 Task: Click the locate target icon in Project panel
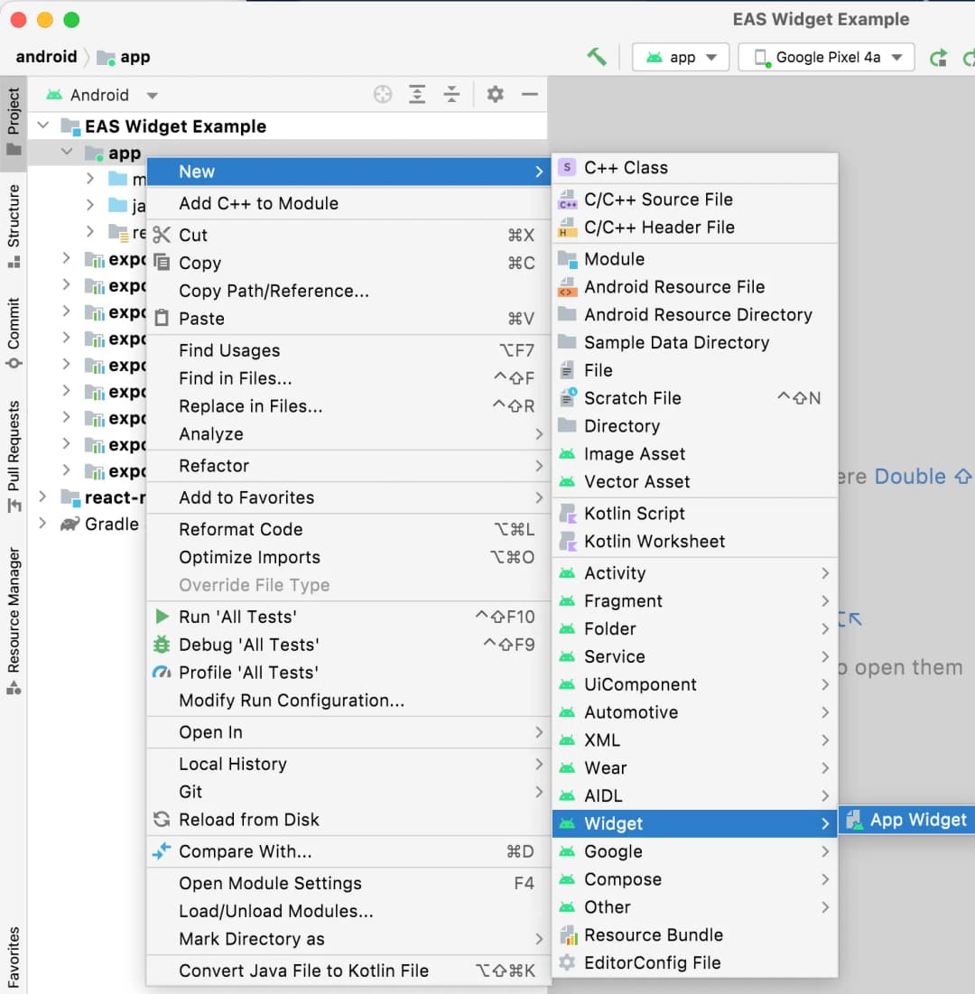click(383, 95)
